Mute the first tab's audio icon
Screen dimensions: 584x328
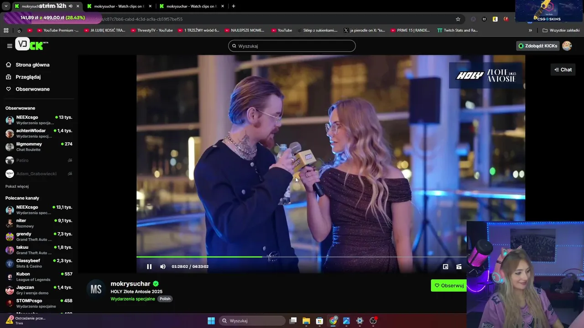[70, 6]
